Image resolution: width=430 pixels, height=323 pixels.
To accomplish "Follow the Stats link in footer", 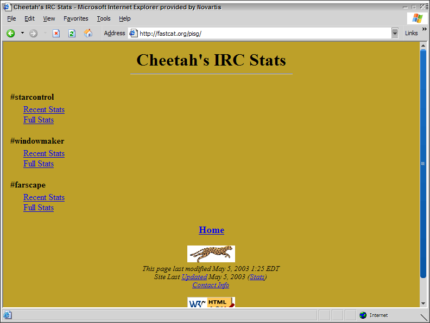I will (x=257, y=277).
